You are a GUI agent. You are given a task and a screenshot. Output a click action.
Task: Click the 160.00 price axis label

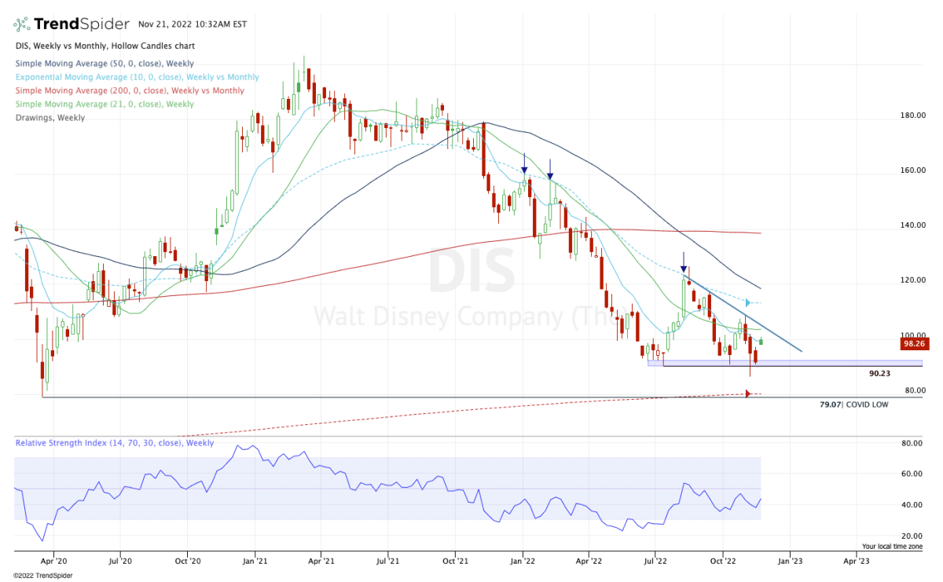[x=912, y=170]
